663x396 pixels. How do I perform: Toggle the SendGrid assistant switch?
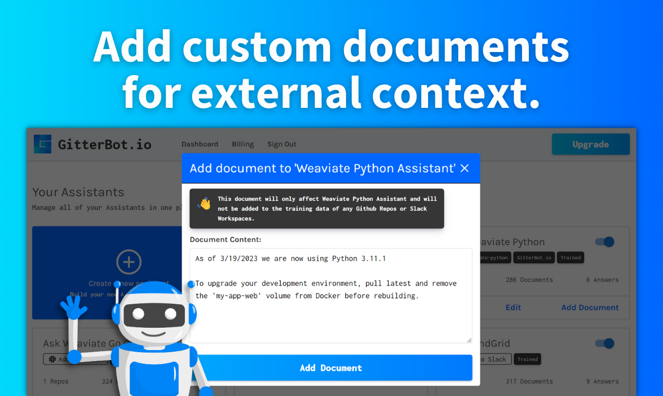click(605, 343)
